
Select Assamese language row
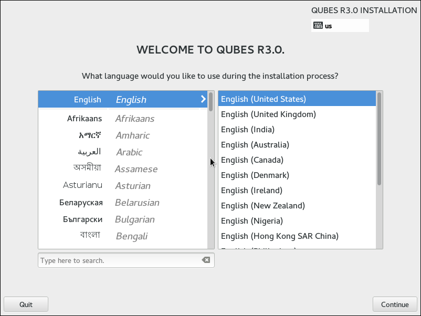(123, 169)
